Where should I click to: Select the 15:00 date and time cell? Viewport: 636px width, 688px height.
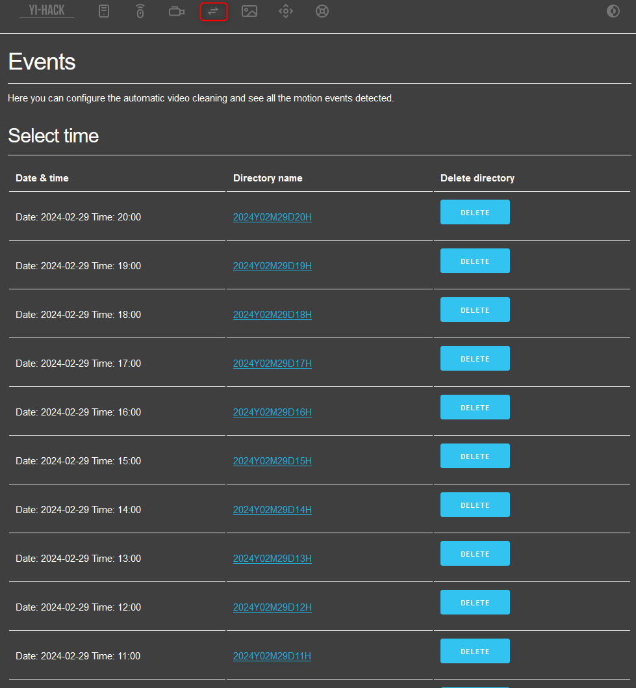click(117, 460)
